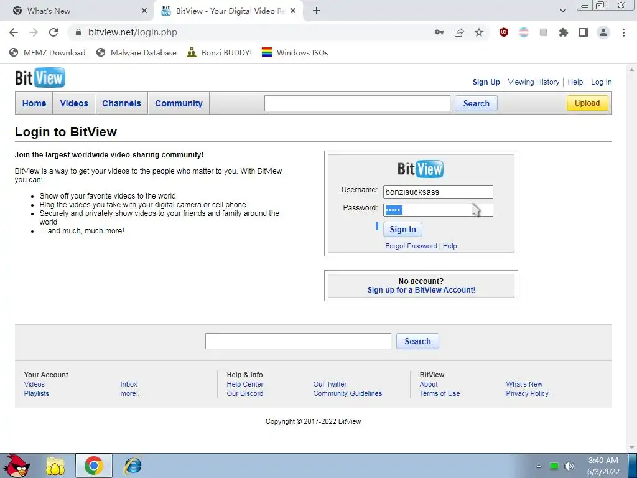Open the Videos nav tab
Viewport: 637px width, 478px height.
[x=74, y=103]
